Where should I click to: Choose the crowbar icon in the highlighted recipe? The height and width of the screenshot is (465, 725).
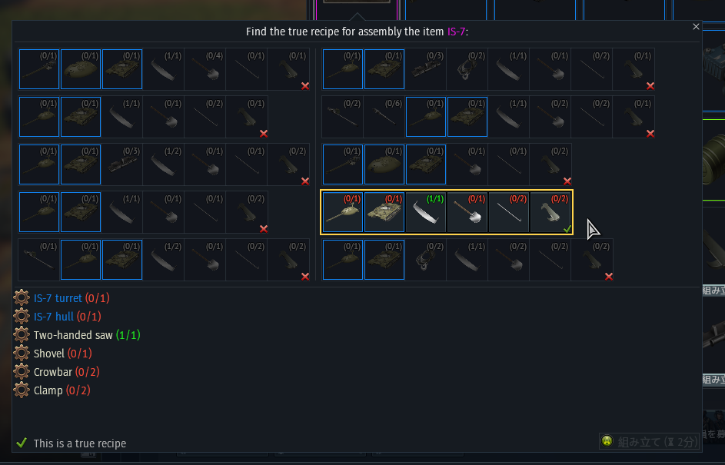click(x=509, y=212)
